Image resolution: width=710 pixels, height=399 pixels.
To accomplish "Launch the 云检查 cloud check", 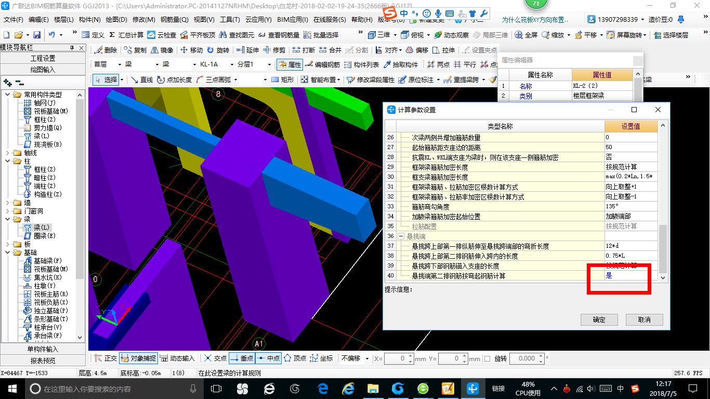I will point(162,35).
